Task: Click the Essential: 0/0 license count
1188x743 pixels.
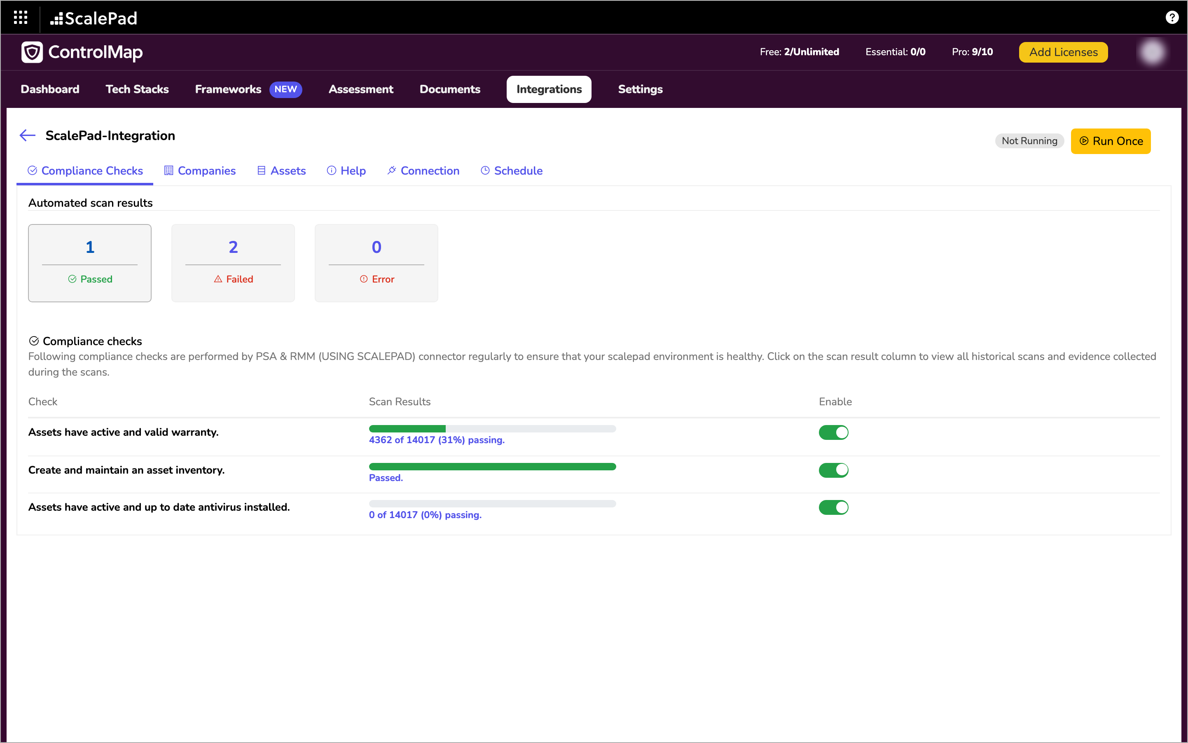Action: pyautogui.click(x=895, y=51)
